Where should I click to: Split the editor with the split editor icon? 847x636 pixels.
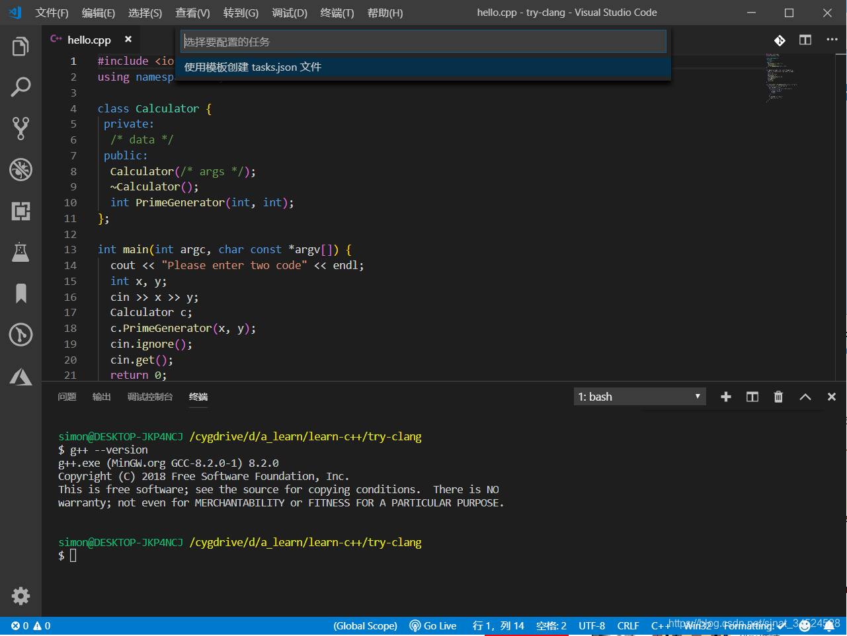pos(805,40)
